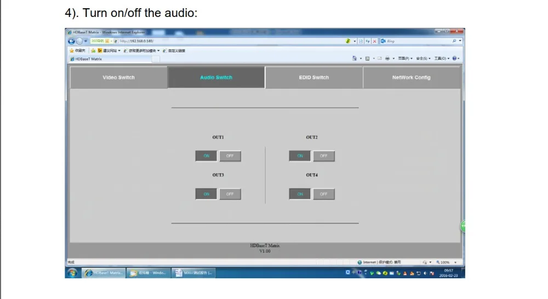Turn OUT4 audio ON
The height and width of the screenshot is (299, 548).
(x=300, y=194)
